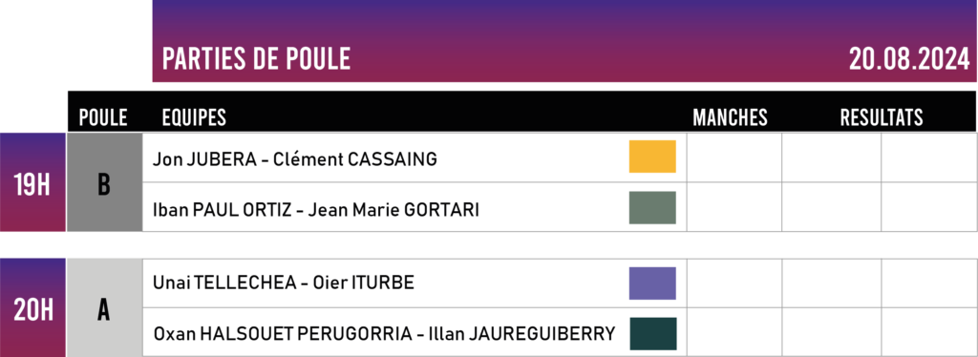
Task: Click the MANCHES column header
Action: click(x=730, y=117)
